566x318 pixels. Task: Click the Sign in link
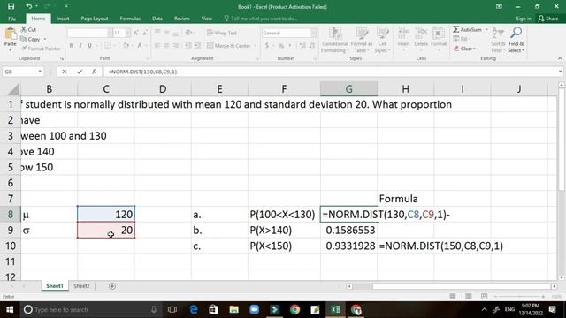[523, 19]
